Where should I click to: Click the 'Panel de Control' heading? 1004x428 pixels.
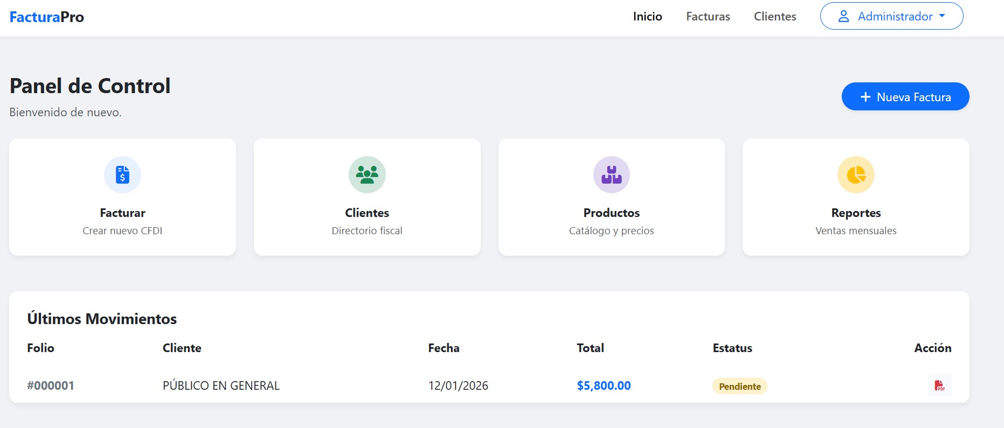point(90,86)
